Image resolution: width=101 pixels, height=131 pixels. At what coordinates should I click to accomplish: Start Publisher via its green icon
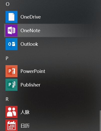click(x=11, y=85)
